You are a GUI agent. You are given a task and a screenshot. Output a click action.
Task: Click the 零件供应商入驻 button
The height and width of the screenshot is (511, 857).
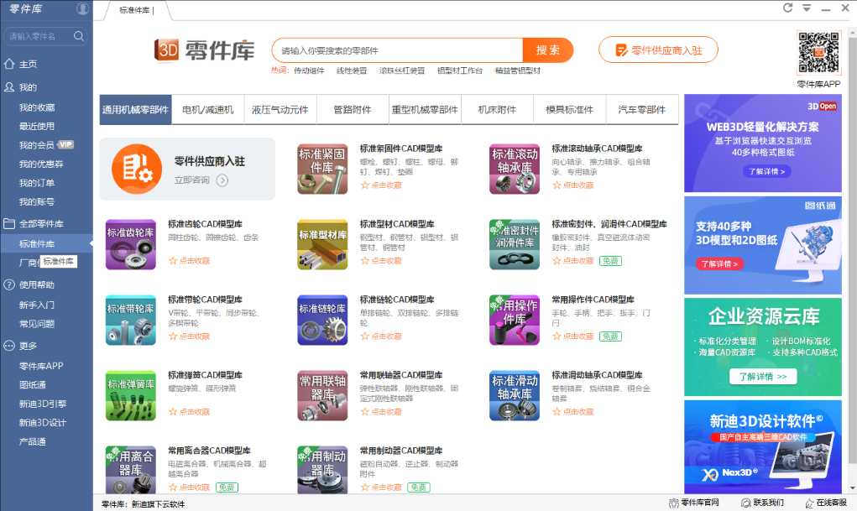click(657, 51)
